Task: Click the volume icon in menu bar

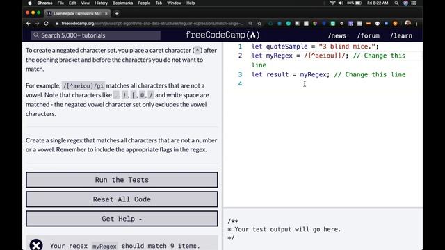Action: point(341,3)
